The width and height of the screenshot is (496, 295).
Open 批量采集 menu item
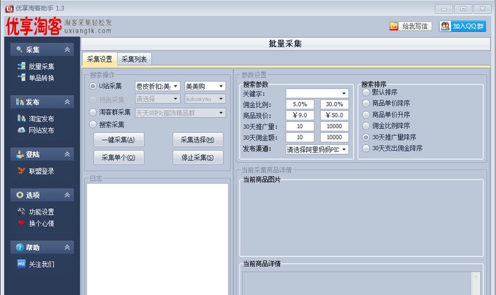(x=41, y=66)
